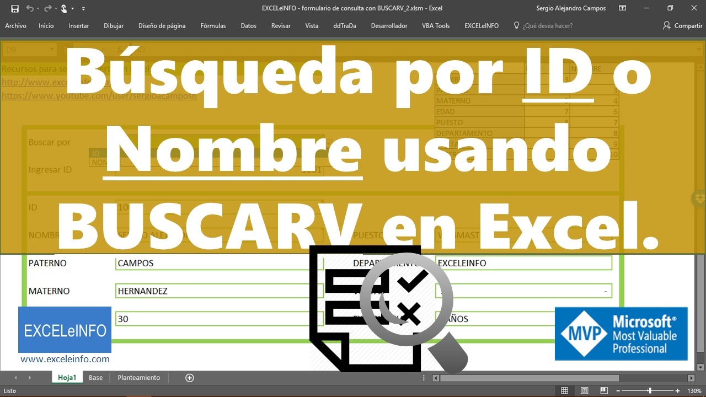The width and height of the screenshot is (706, 397).
Task: Click the Listo status text
Action: pyautogui.click(x=9, y=390)
